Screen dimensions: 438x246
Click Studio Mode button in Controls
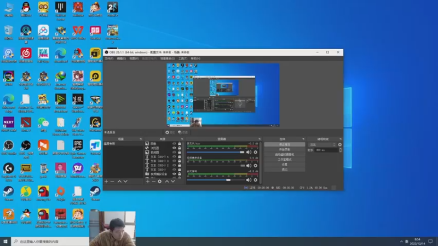(284, 160)
